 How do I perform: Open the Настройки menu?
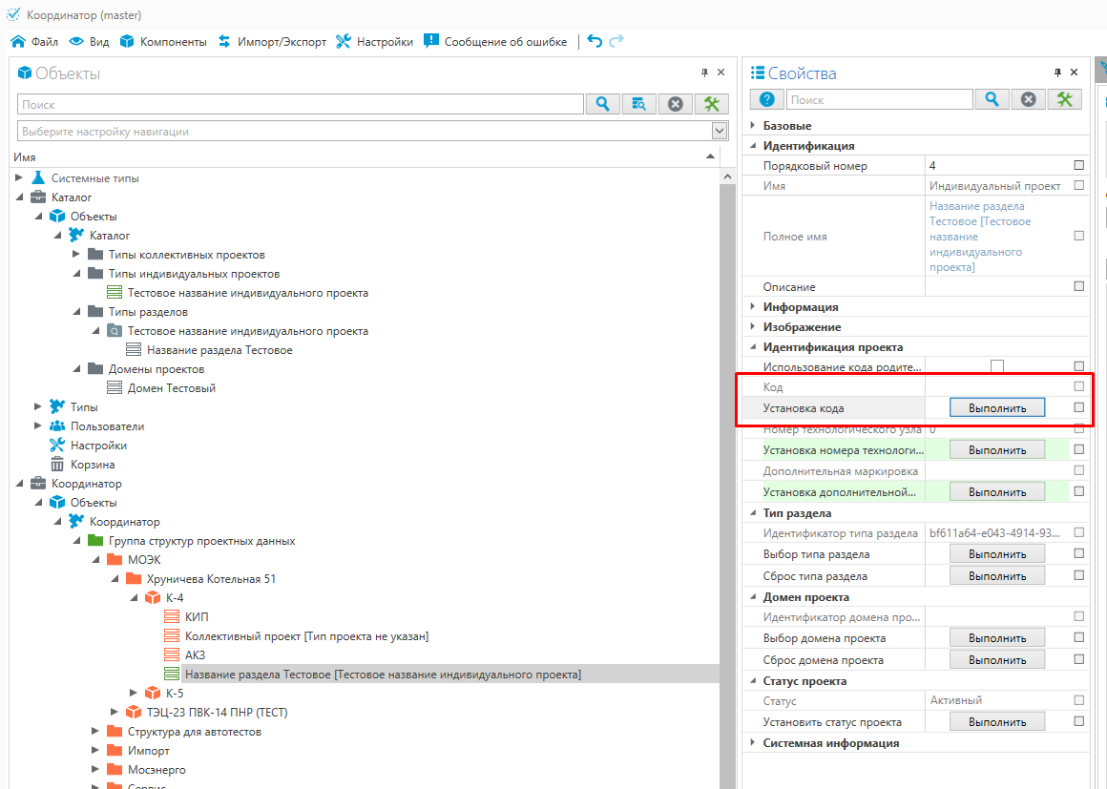click(x=374, y=42)
